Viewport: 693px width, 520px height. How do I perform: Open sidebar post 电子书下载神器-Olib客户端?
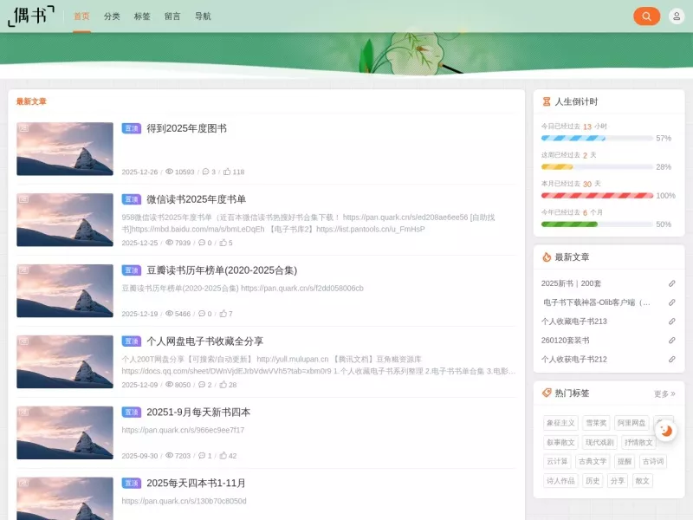coord(596,302)
